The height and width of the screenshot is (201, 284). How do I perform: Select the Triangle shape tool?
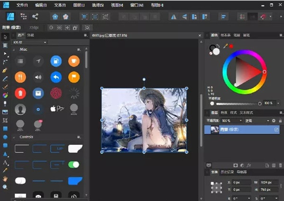[5, 154]
